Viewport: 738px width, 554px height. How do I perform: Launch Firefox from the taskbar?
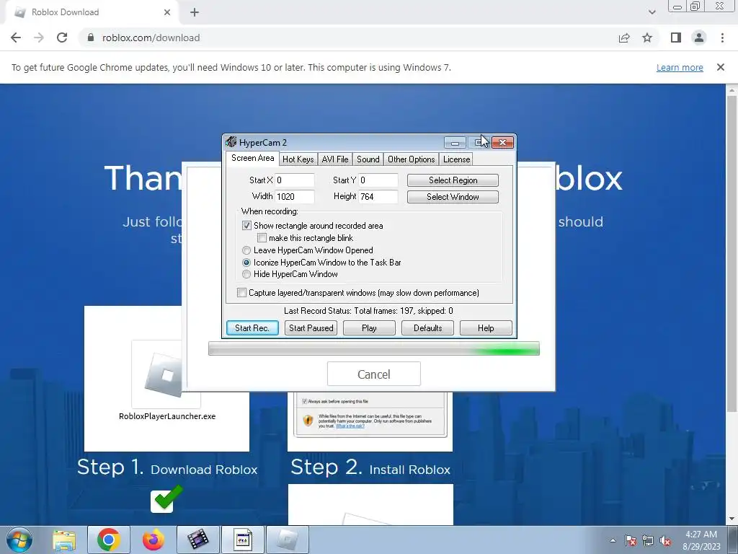(154, 540)
